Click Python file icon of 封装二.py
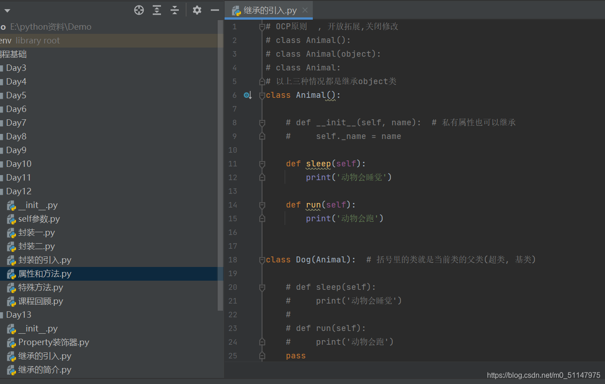Viewport: 605px width, 384px height. 11,246
